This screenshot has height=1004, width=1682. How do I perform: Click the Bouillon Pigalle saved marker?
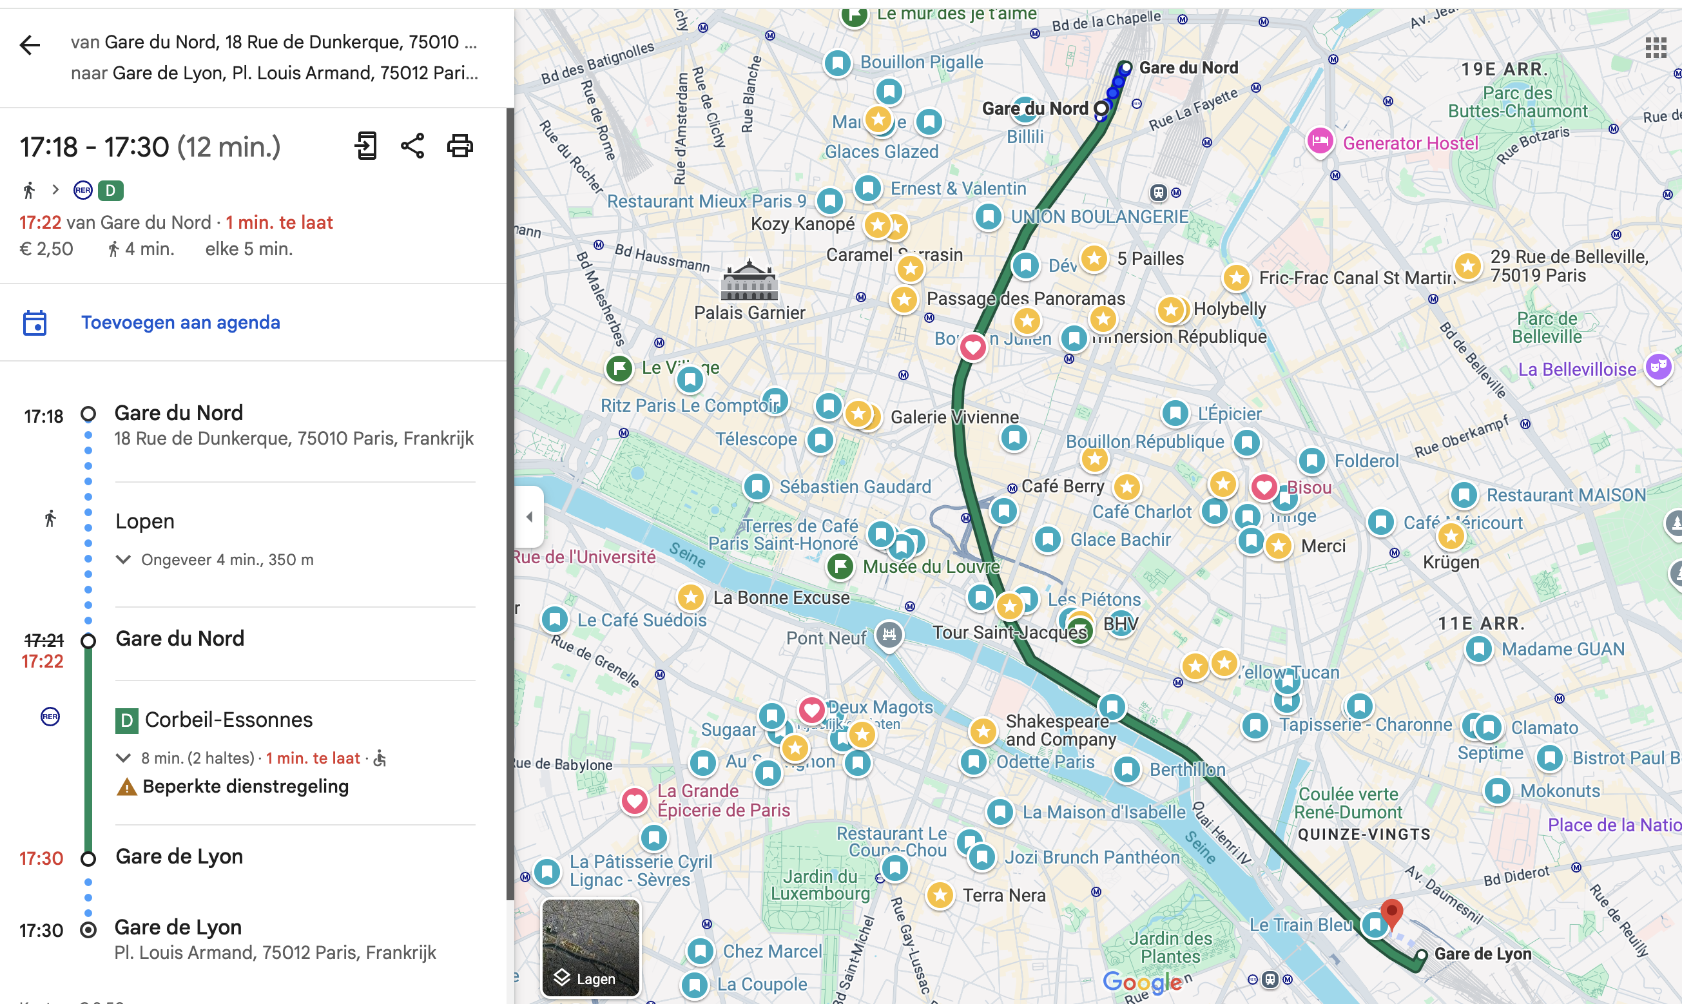coord(838,64)
